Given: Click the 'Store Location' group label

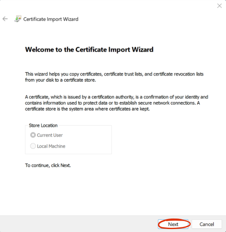Looking at the screenshot, I should click(43, 126).
